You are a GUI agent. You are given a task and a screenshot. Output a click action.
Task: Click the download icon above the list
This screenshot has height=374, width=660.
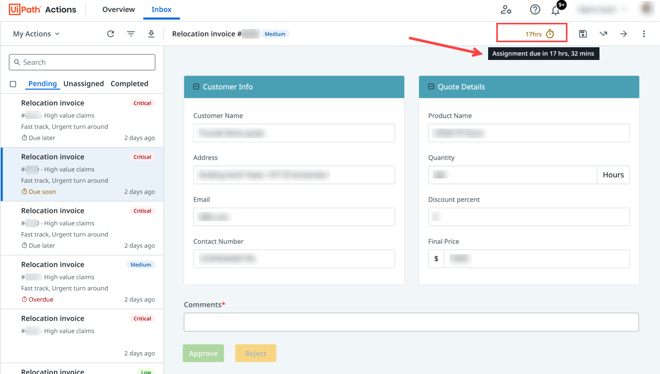click(151, 34)
